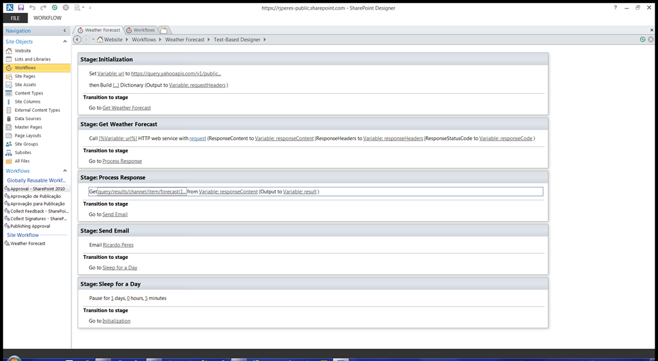Viewport: 658px width, 361px height.
Task: Click the Variable: url link in Initialization
Action: point(111,73)
